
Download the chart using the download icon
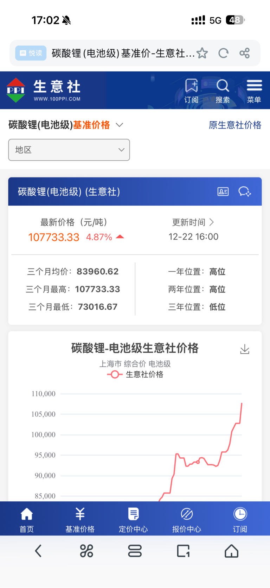click(245, 349)
